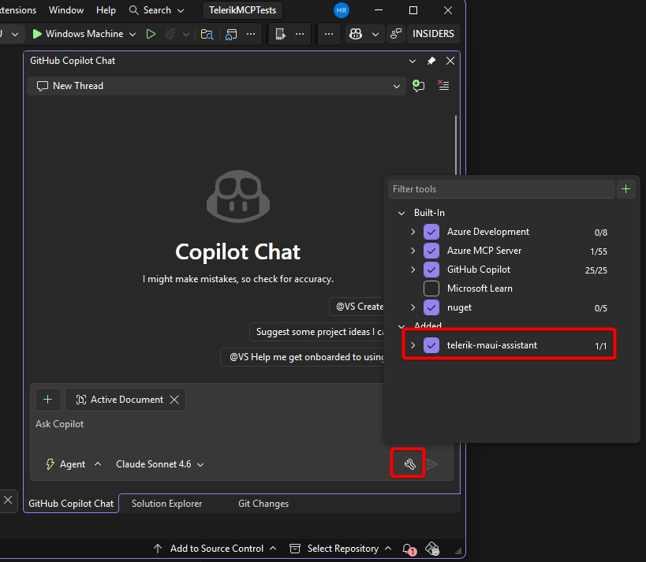The height and width of the screenshot is (562, 646).
Task: Click the '@VS Create' suggestion chip
Action: click(x=357, y=307)
